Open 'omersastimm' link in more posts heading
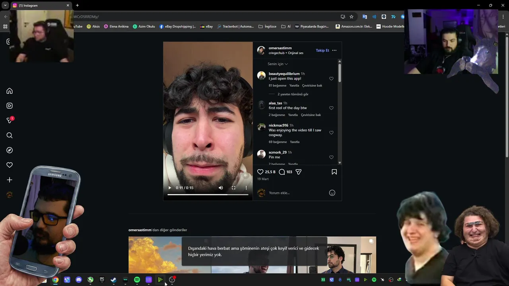Screen dimensions: 509x286 click(140, 230)
